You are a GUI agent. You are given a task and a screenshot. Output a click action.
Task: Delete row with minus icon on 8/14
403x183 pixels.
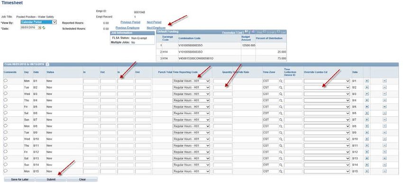[x=385, y=165]
